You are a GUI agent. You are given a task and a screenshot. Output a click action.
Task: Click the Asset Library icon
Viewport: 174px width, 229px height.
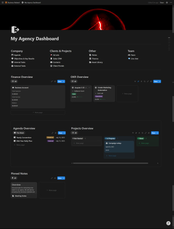[x=90, y=63]
